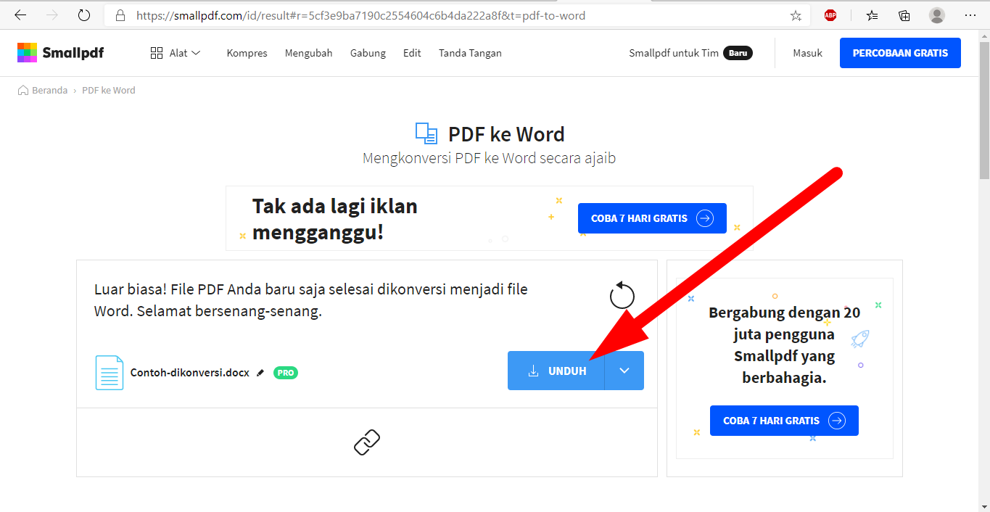Click the Masuk login link

coord(807,53)
